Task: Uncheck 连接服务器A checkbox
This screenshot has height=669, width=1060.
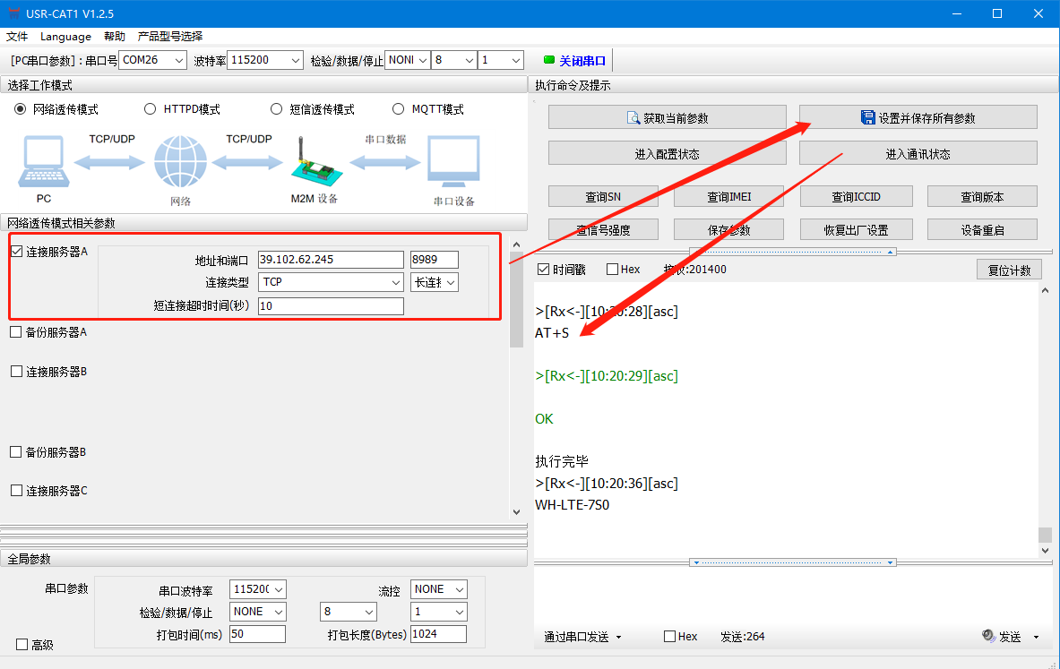Action: coord(17,252)
